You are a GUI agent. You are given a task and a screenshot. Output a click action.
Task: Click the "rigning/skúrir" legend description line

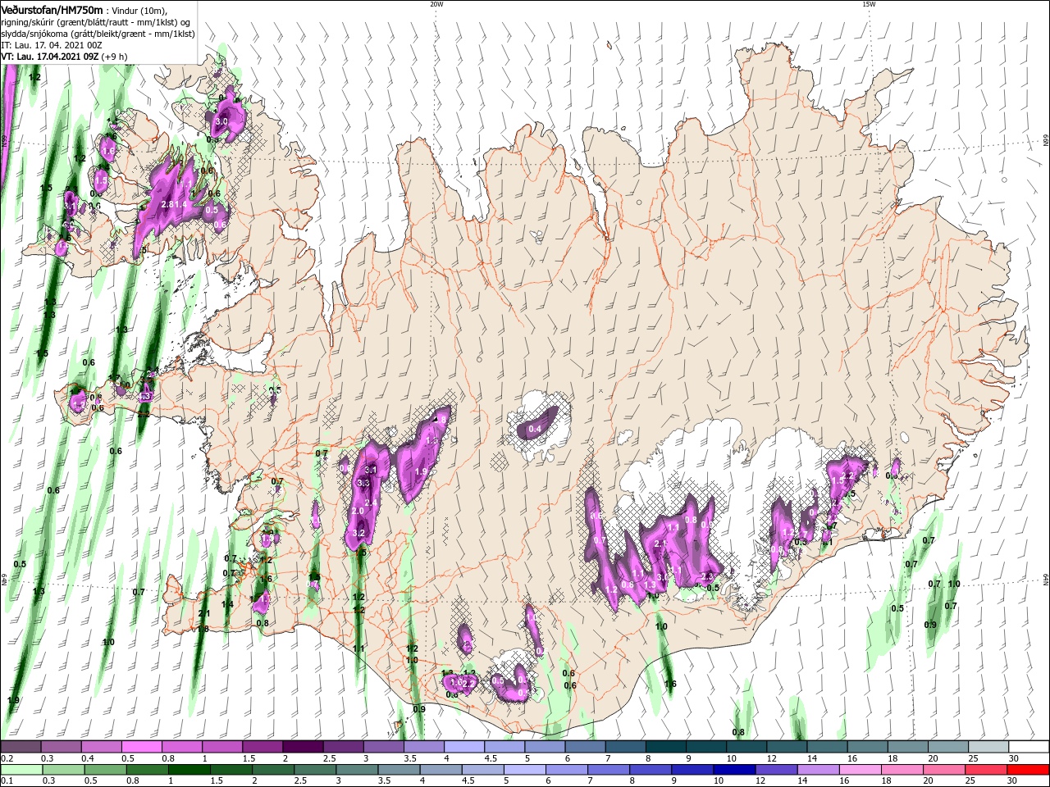pos(95,22)
